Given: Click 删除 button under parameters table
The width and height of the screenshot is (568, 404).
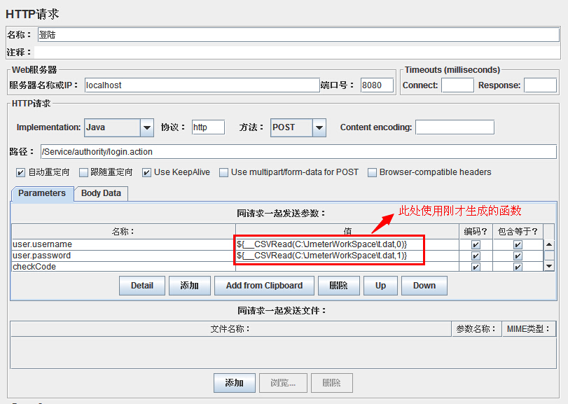Looking at the screenshot, I should point(339,286).
